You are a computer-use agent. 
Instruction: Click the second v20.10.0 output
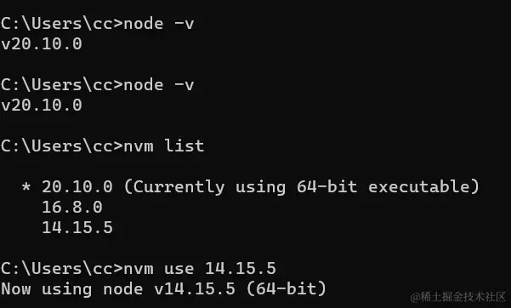pyautogui.click(x=42, y=105)
